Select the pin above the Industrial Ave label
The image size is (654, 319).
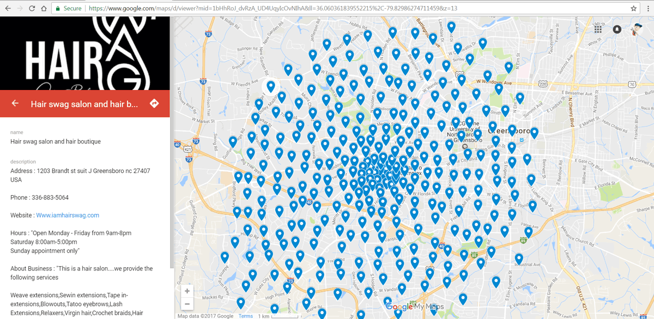click(519, 259)
